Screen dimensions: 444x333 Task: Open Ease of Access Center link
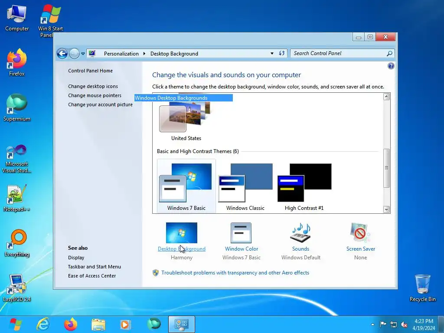point(92,276)
